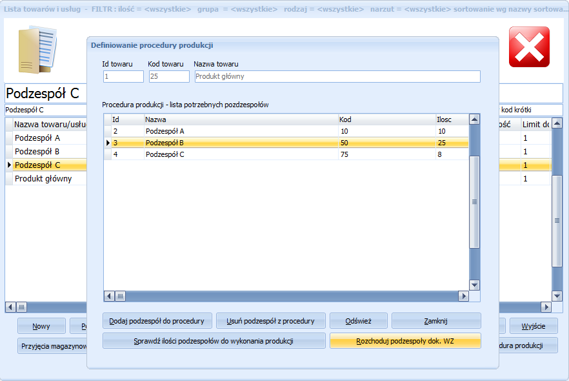Click Wyjście button in background window
This screenshot has width=569, height=381.
534,326
